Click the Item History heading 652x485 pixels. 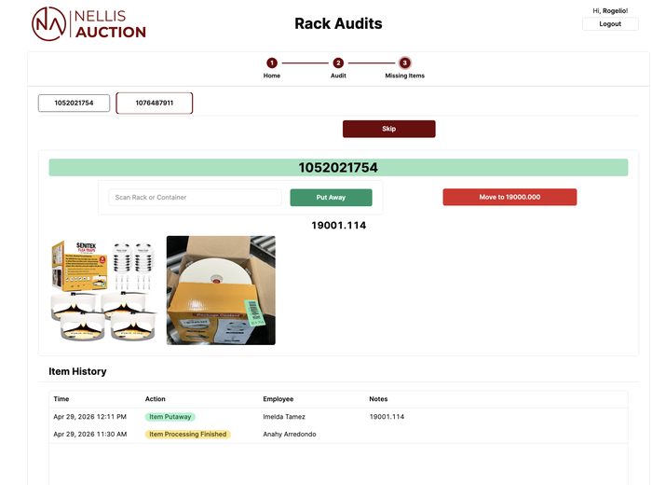(x=77, y=371)
